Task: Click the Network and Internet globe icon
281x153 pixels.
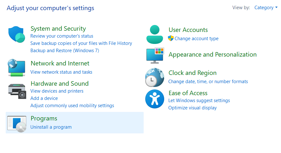Action: [x=17, y=68]
